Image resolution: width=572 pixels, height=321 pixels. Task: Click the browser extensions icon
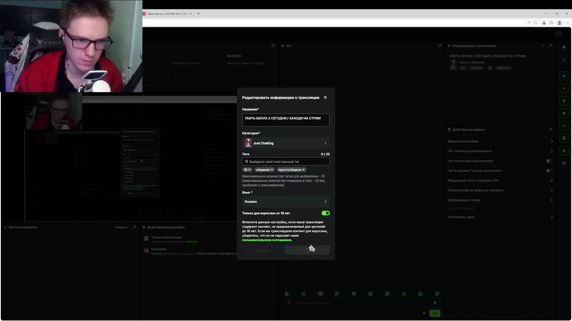pos(543,23)
